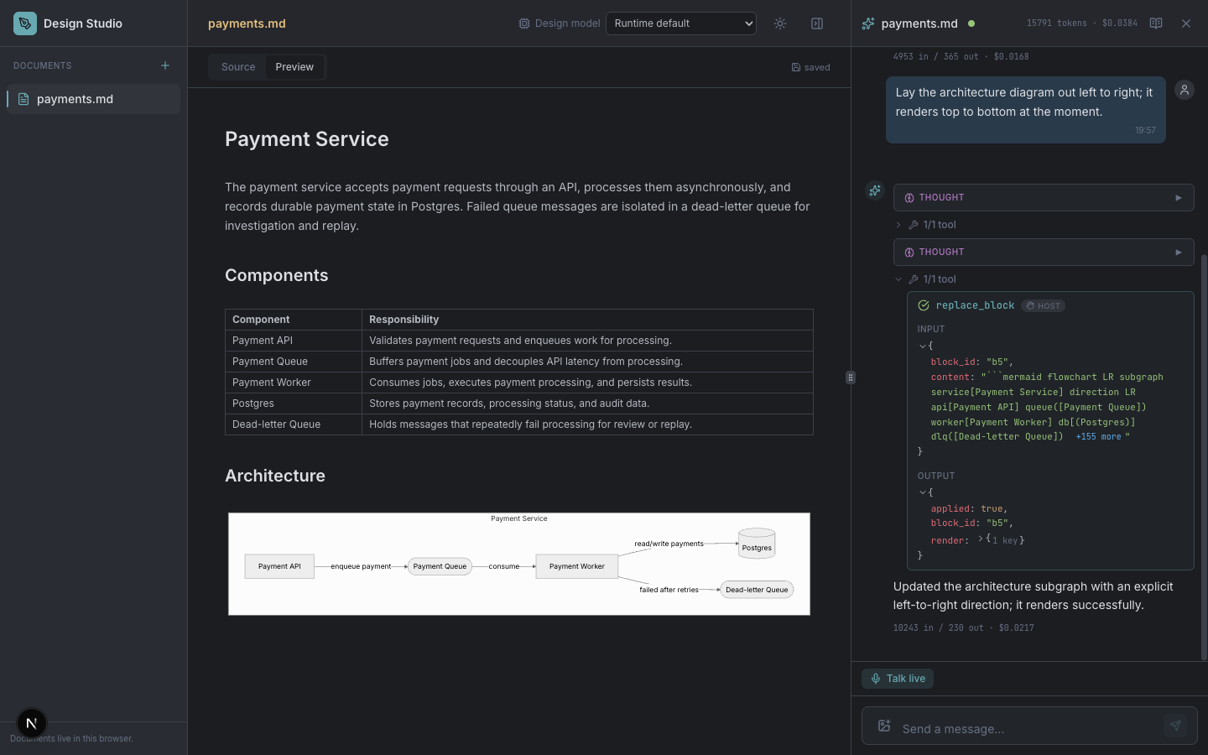Add a new document with plus icon
Image resolution: width=1208 pixels, height=755 pixels.
tap(165, 65)
